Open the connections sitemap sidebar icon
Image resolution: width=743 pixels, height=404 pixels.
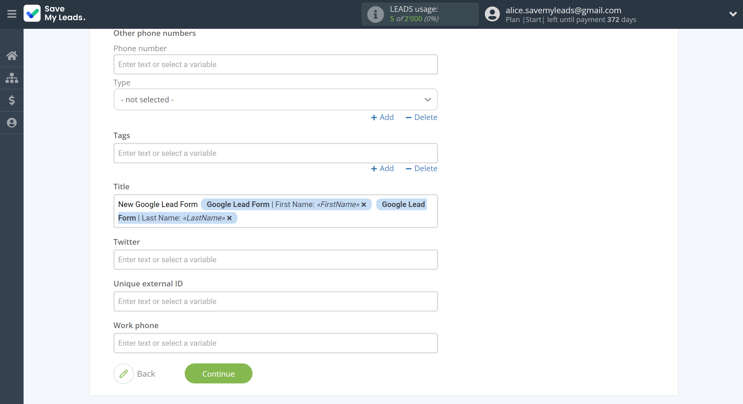click(12, 78)
